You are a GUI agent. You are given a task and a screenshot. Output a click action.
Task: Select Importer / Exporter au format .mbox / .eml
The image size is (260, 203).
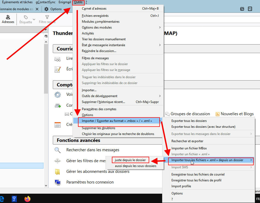[x=118, y=121]
